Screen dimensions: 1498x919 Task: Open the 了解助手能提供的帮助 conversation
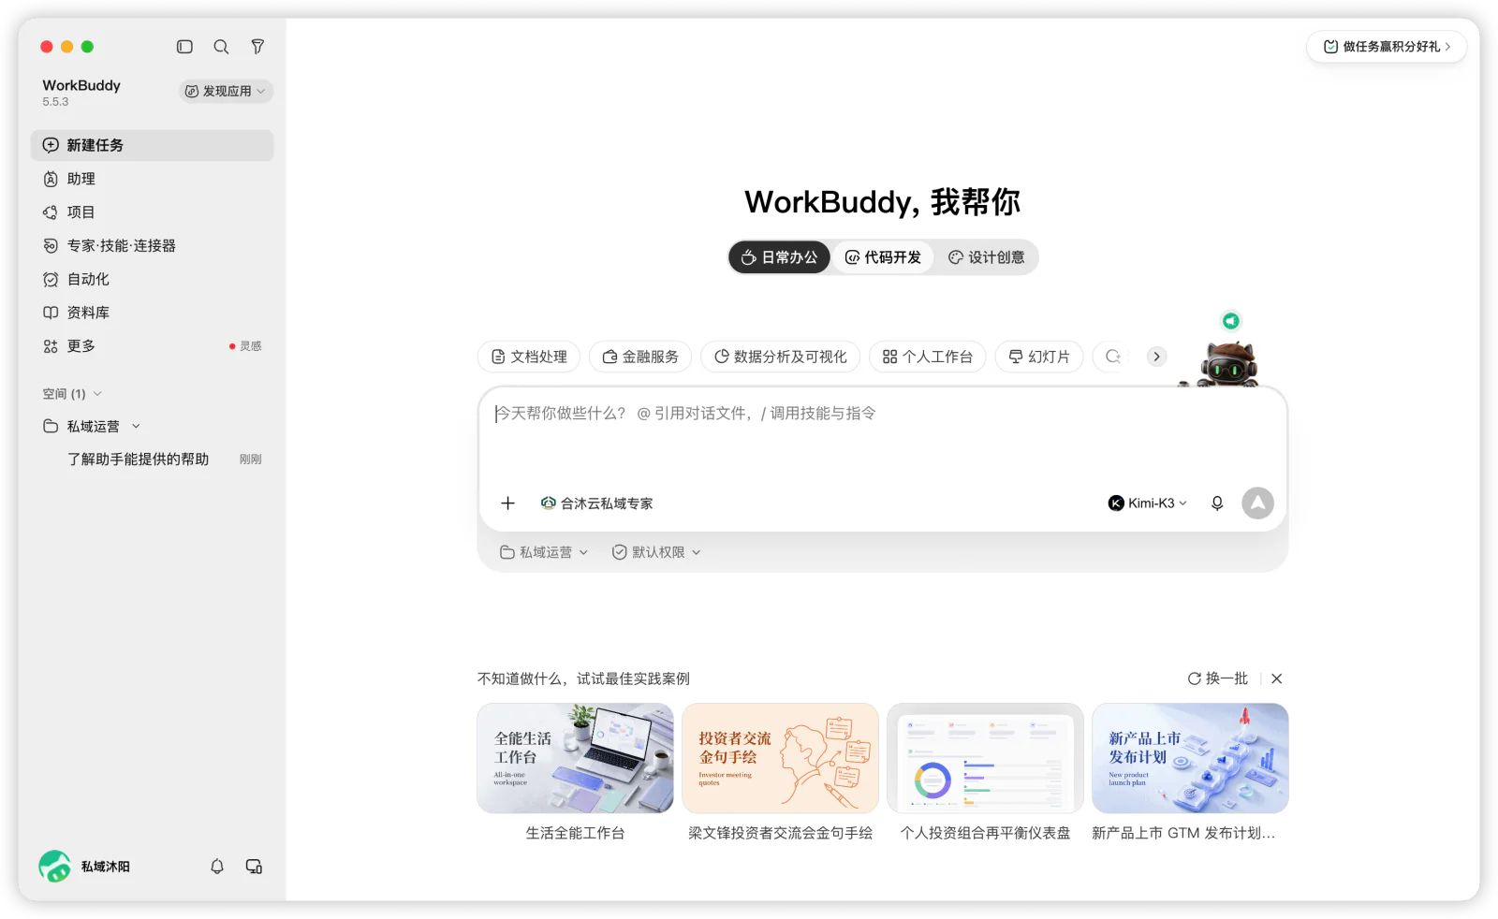pyautogui.click(x=152, y=459)
